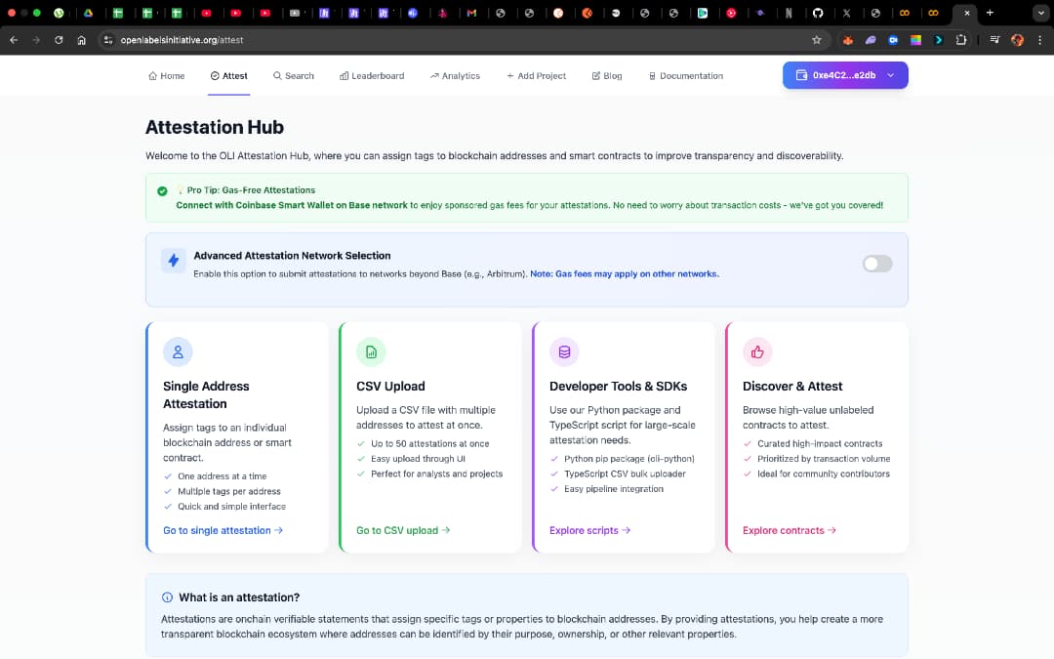
Task: Open Search in site navigation
Action: tap(293, 76)
